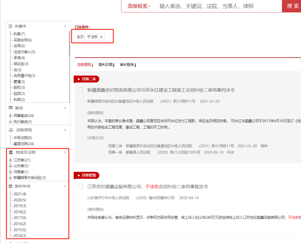Filter by keyword 法定代表人(5)
The width and height of the screenshot is (301, 243).
click(x=24, y=52)
